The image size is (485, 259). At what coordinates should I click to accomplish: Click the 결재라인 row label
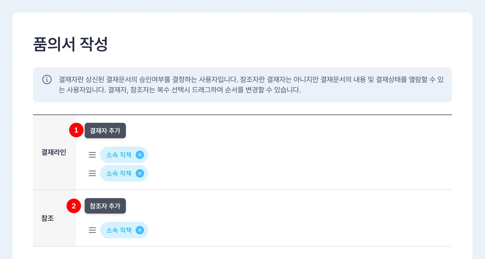54,152
